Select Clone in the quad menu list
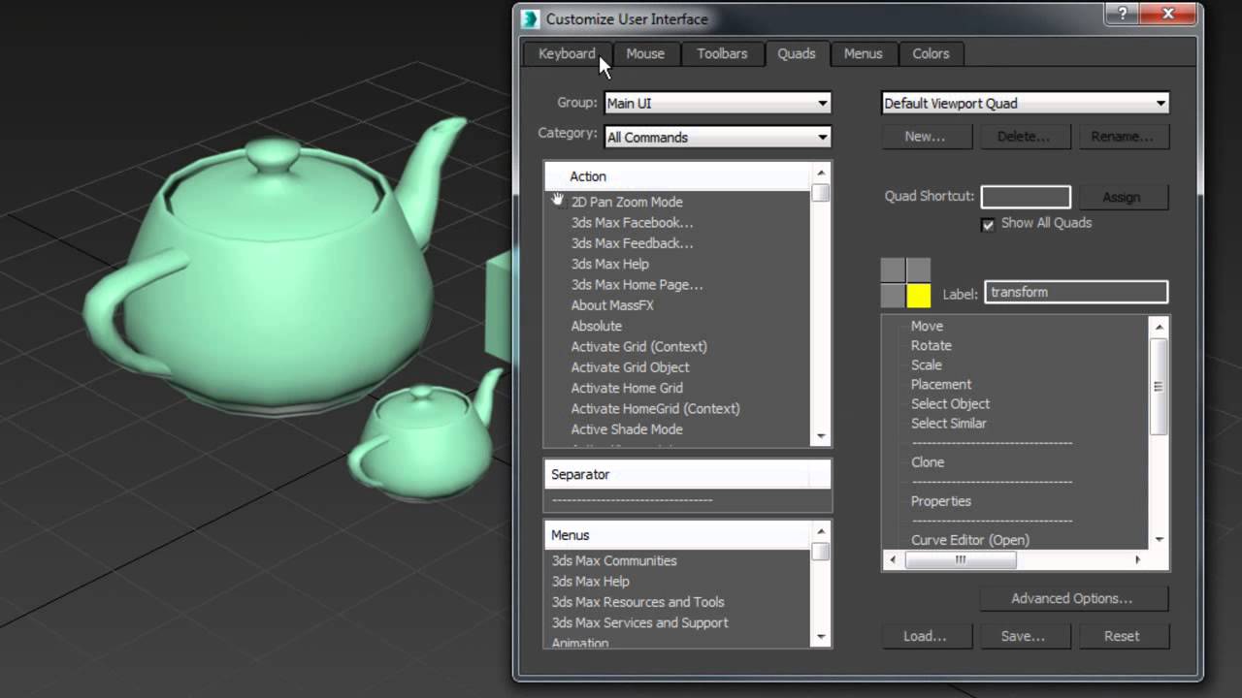 927,461
